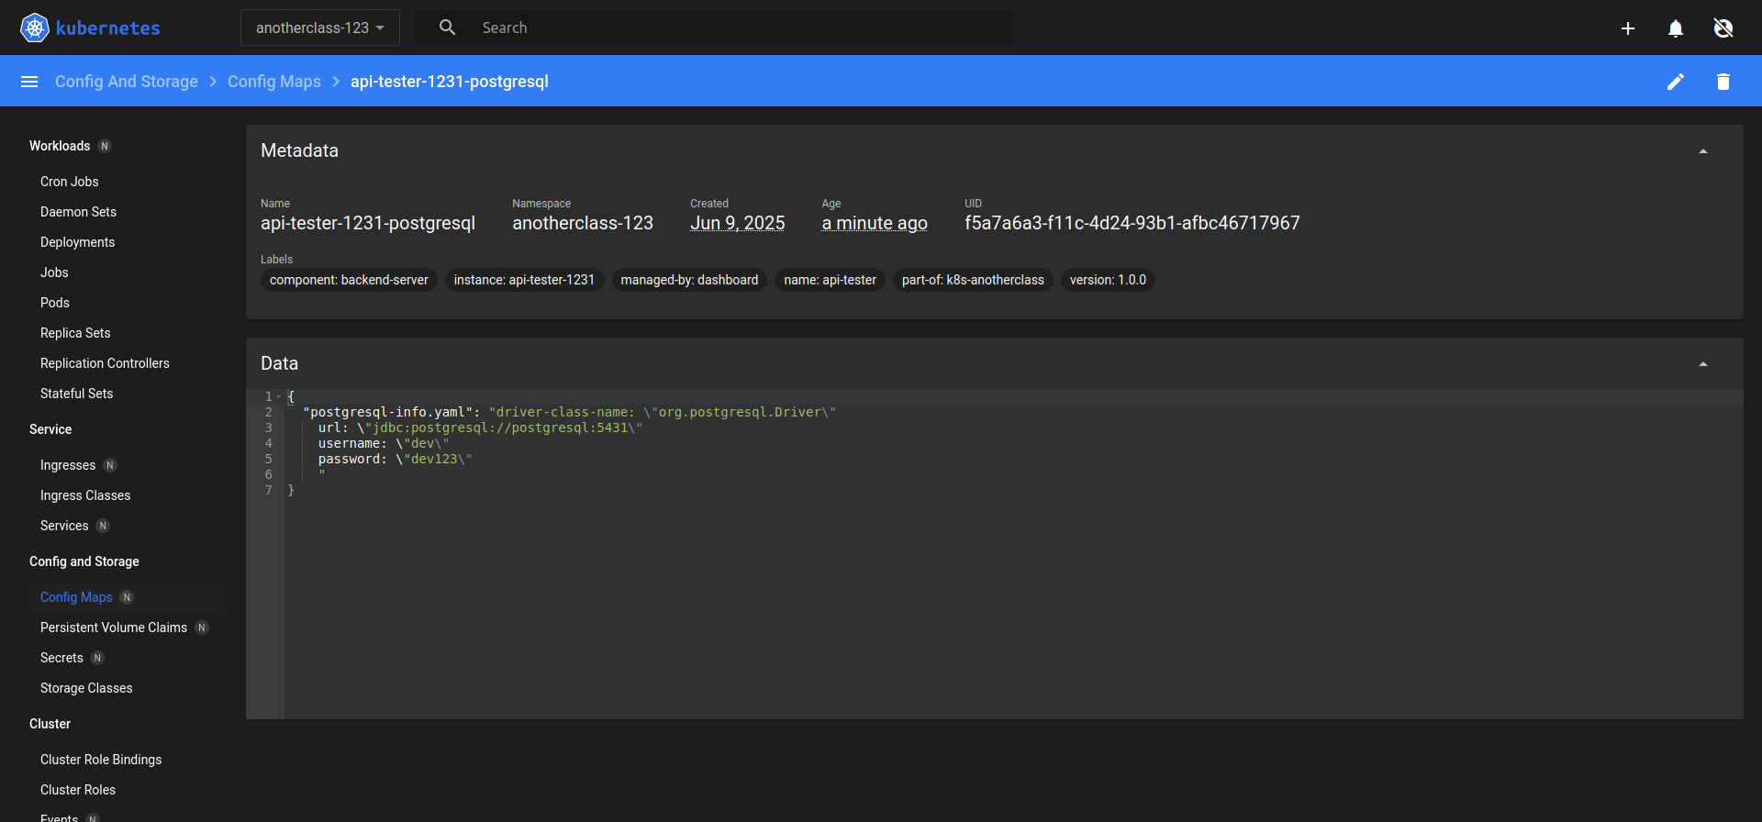Viewport: 1762px width, 822px height.
Task: Open Cluster section in sidebar
Action: click(50, 724)
